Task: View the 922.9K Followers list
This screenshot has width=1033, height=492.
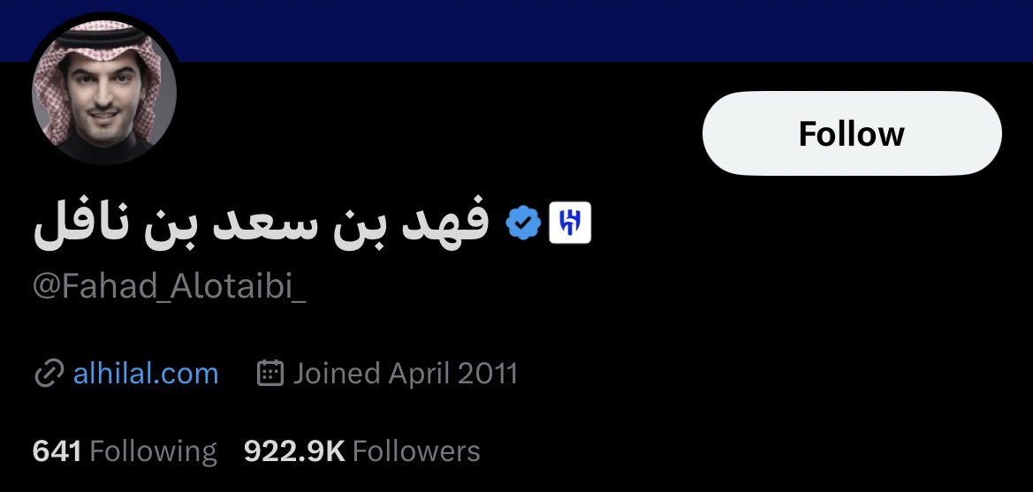Action: tap(361, 452)
